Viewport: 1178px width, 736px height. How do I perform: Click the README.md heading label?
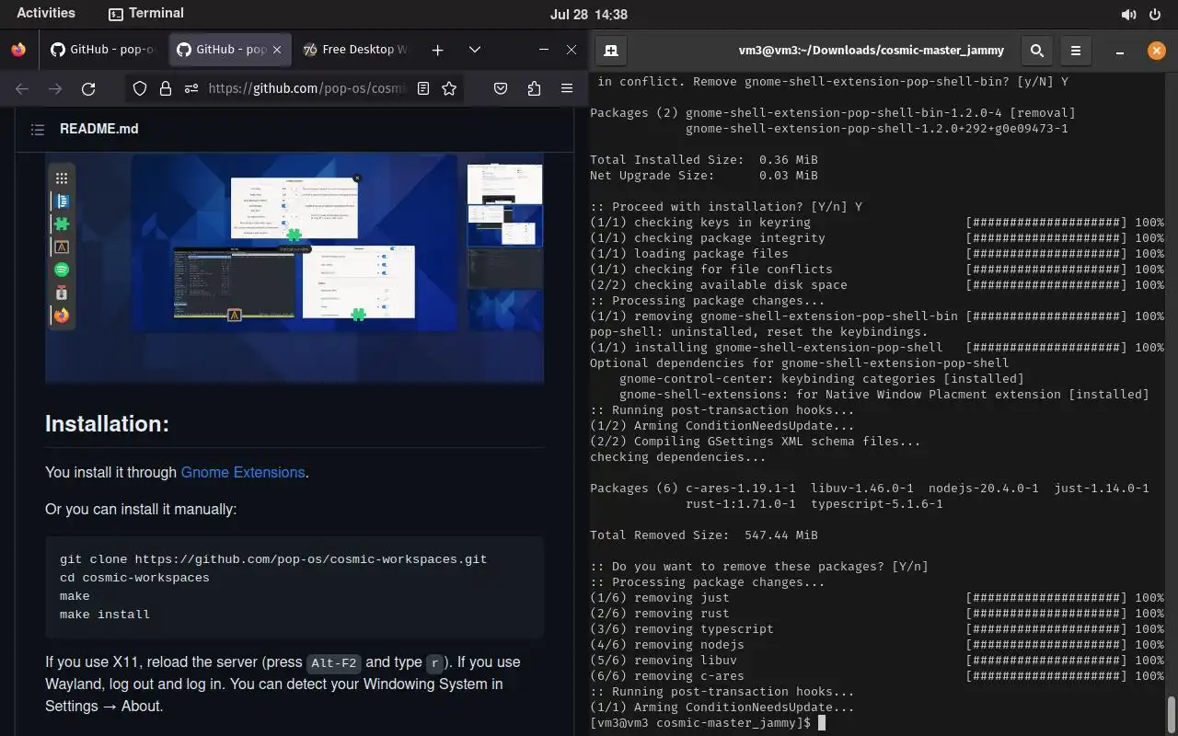point(99,129)
